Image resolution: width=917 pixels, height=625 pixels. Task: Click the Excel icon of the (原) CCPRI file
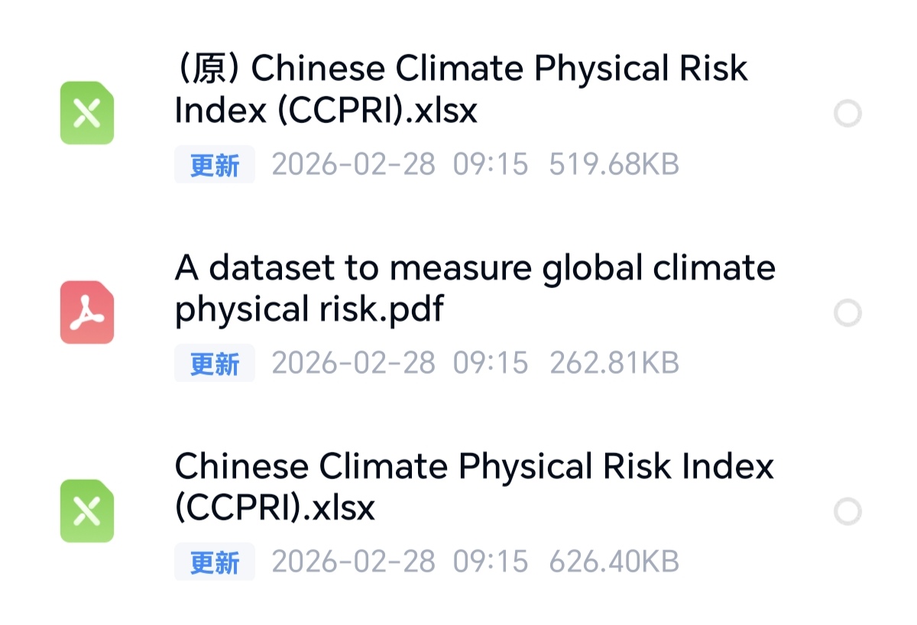[87, 113]
